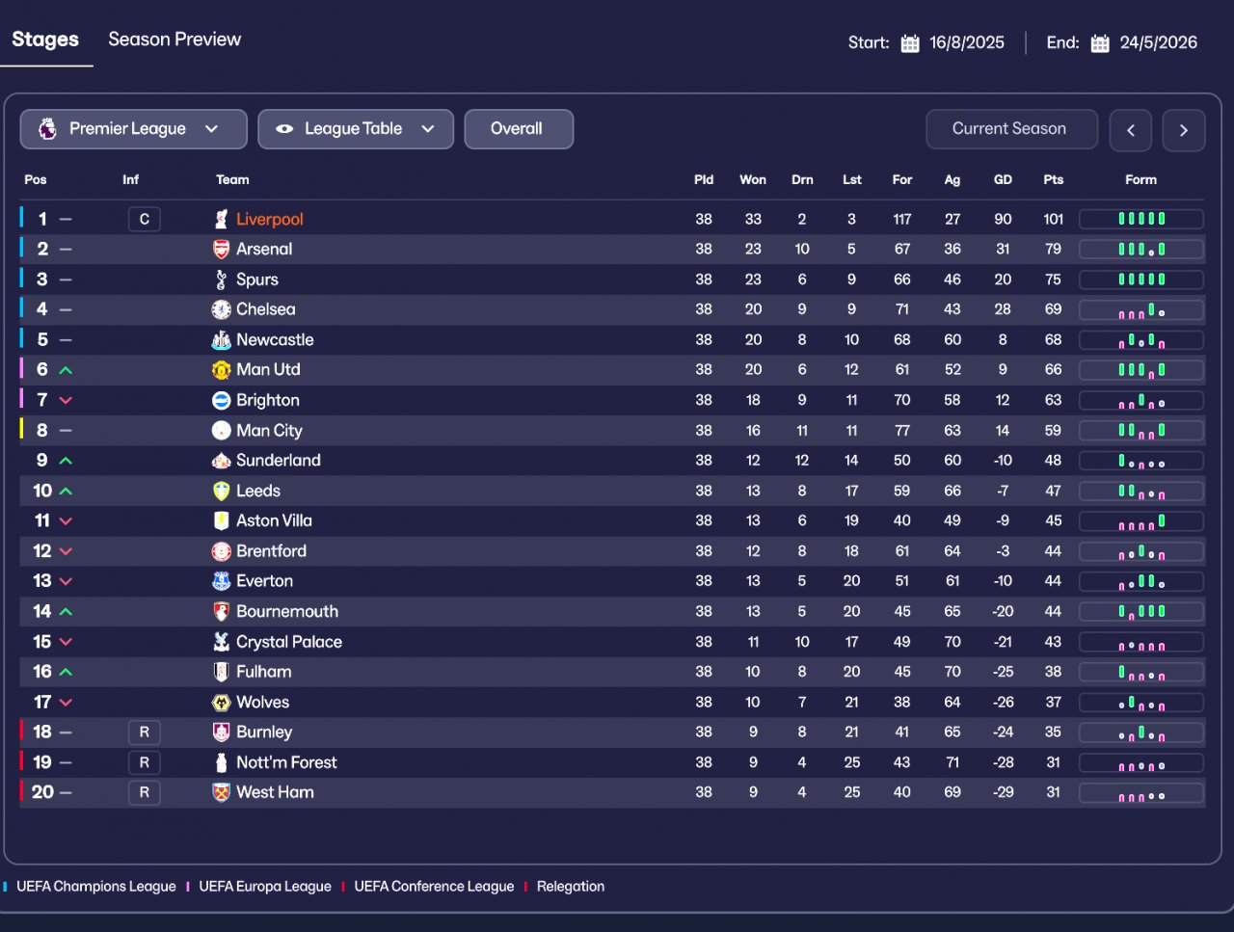Switch to the Season Preview tab
Viewport: 1234px width, 932px height.
click(174, 40)
